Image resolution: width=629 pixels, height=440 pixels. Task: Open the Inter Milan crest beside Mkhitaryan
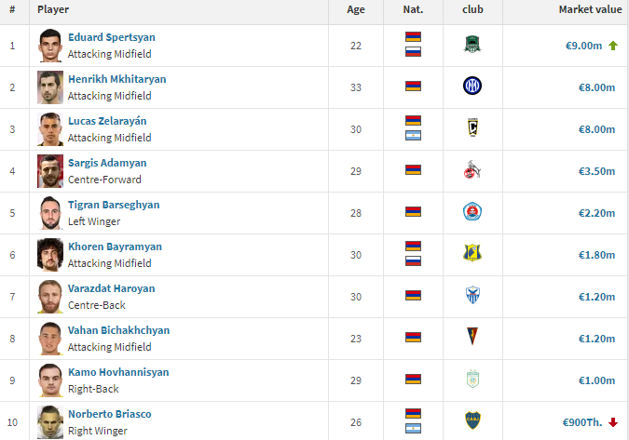[472, 87]
